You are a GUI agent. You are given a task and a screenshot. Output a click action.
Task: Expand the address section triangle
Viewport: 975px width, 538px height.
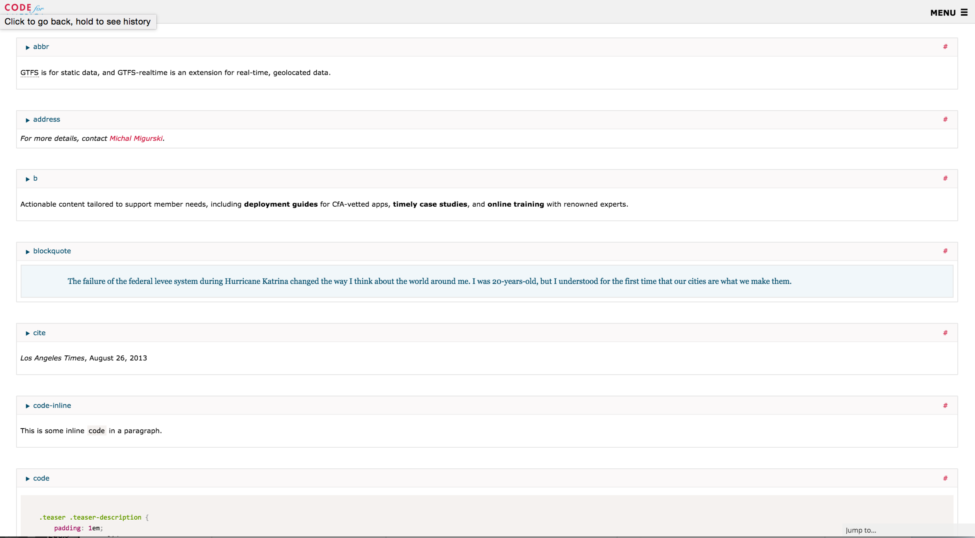click(x=27, y=120)
